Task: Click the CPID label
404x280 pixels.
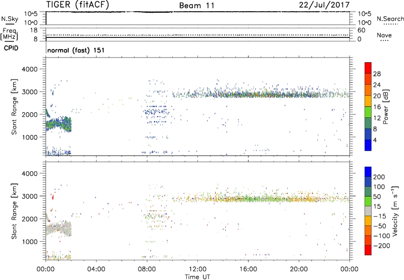Action: coord(11,48)
